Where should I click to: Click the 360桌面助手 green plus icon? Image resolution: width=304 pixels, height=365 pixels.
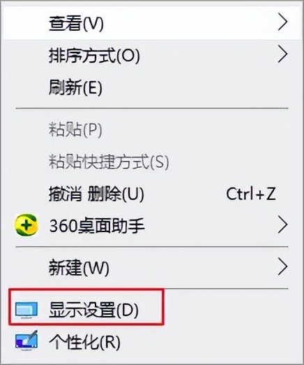click(x=26, y=225)
